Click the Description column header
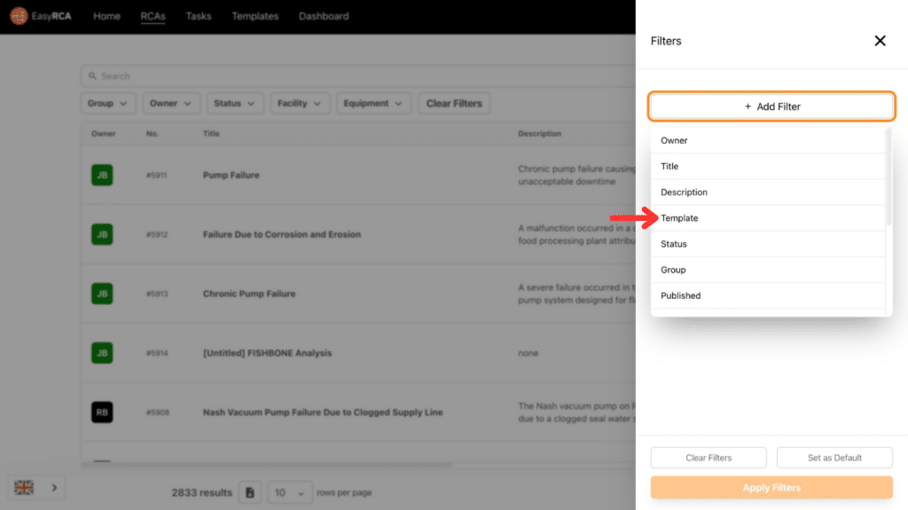Screen dimensions: 908x510 tap(540, 133)
